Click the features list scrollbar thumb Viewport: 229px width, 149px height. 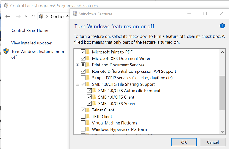click(x=222, y=93)
